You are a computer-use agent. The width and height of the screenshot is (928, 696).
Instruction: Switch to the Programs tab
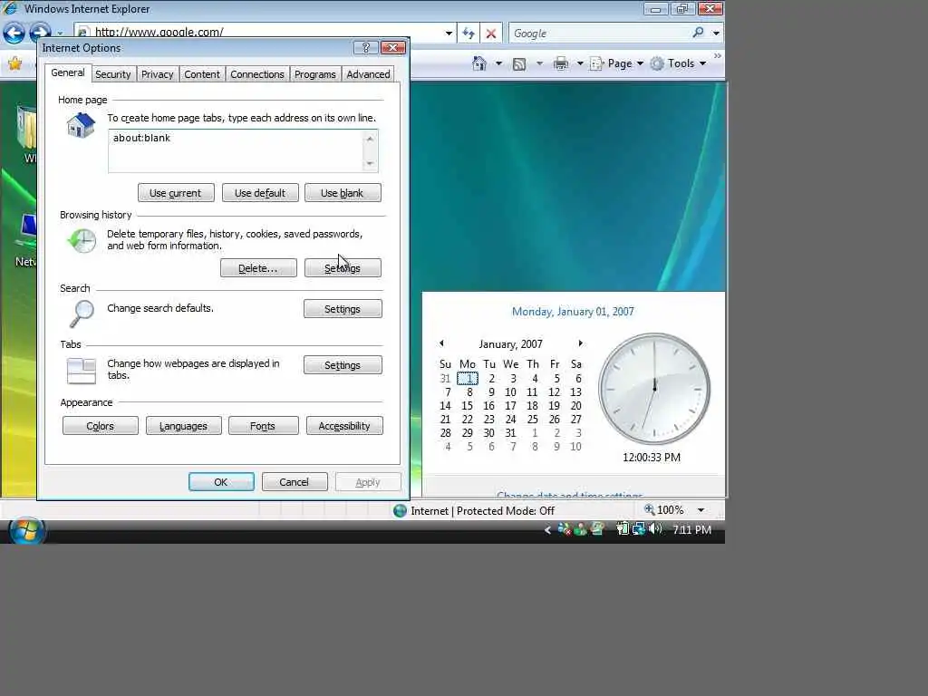(314, 74)
